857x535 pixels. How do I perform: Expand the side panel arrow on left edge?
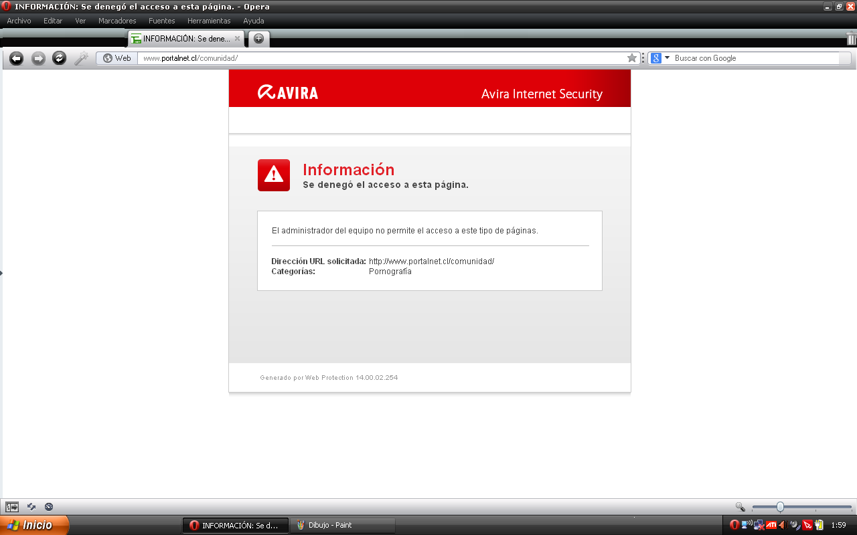pos(1,273)
